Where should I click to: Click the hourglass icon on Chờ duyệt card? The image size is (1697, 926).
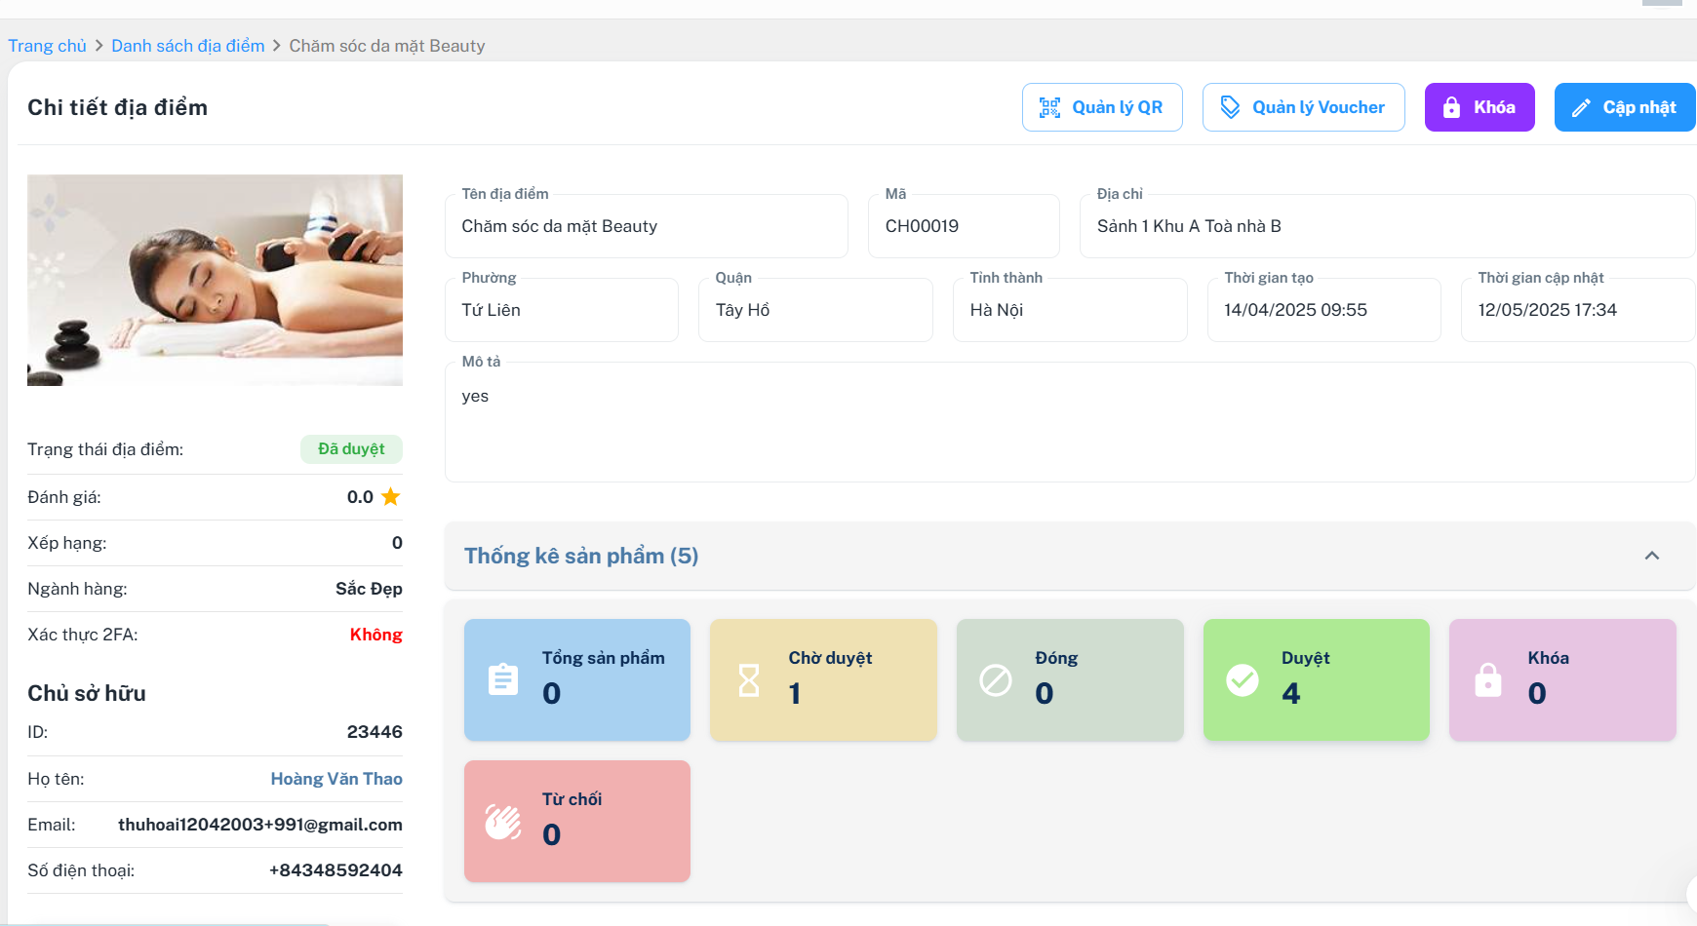pos(749,679)
